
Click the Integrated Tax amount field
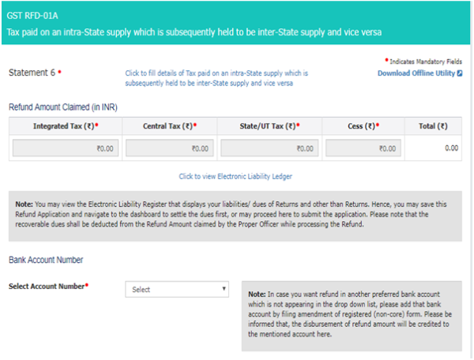point(66,148)
